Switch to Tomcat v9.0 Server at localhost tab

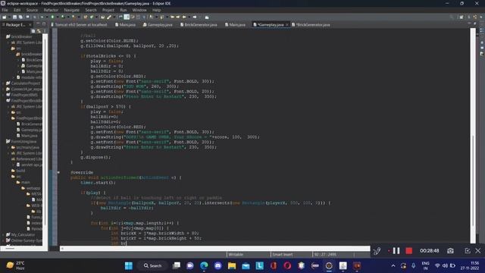79,24
